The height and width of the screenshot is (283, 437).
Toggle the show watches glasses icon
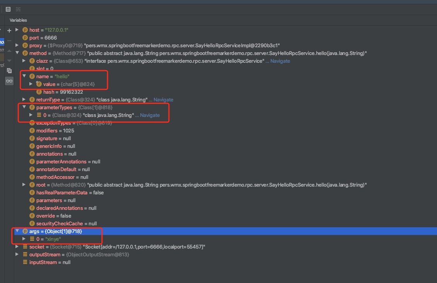point(9,81)
